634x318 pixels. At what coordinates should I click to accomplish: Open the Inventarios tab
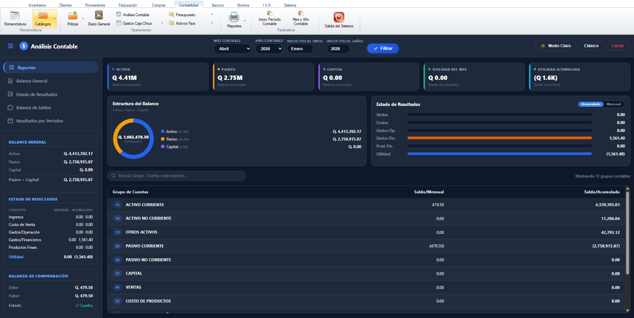tap(37, 5)
